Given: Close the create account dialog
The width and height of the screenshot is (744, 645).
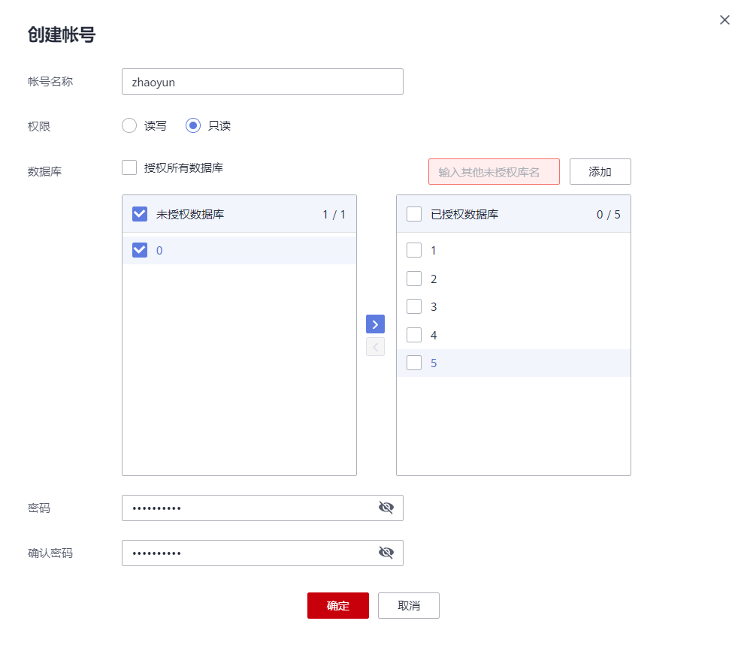Looking at the screenshot, I should click(724, 20).
